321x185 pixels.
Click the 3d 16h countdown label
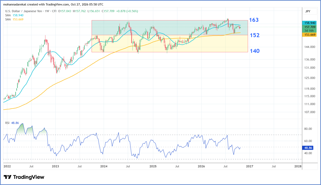[x=309, y=30]
